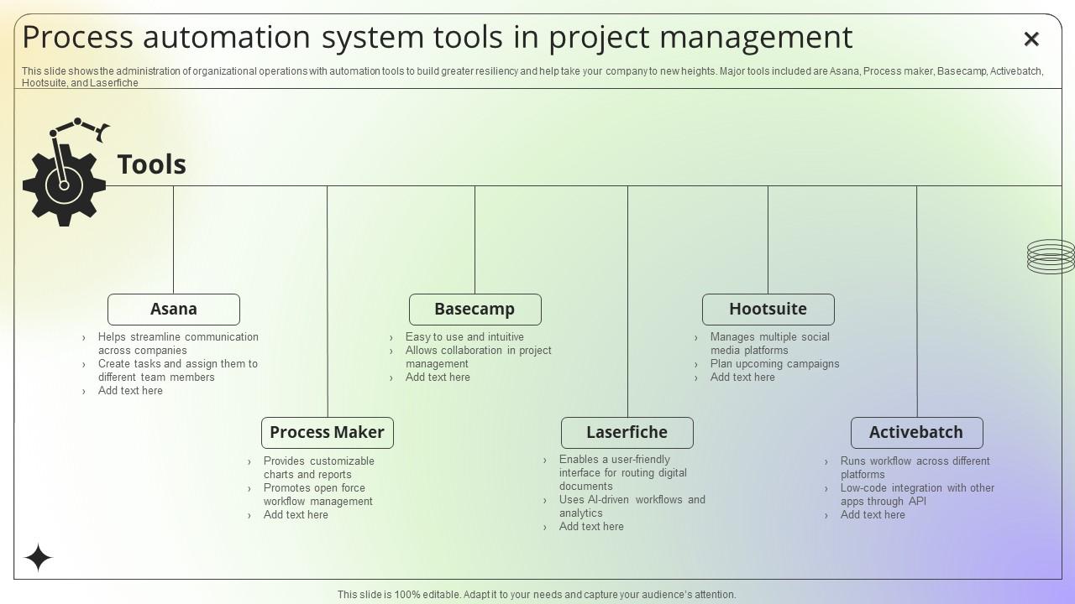Select the Hootsuite label box
1075x604 pixels.
[x=768, y=310]
